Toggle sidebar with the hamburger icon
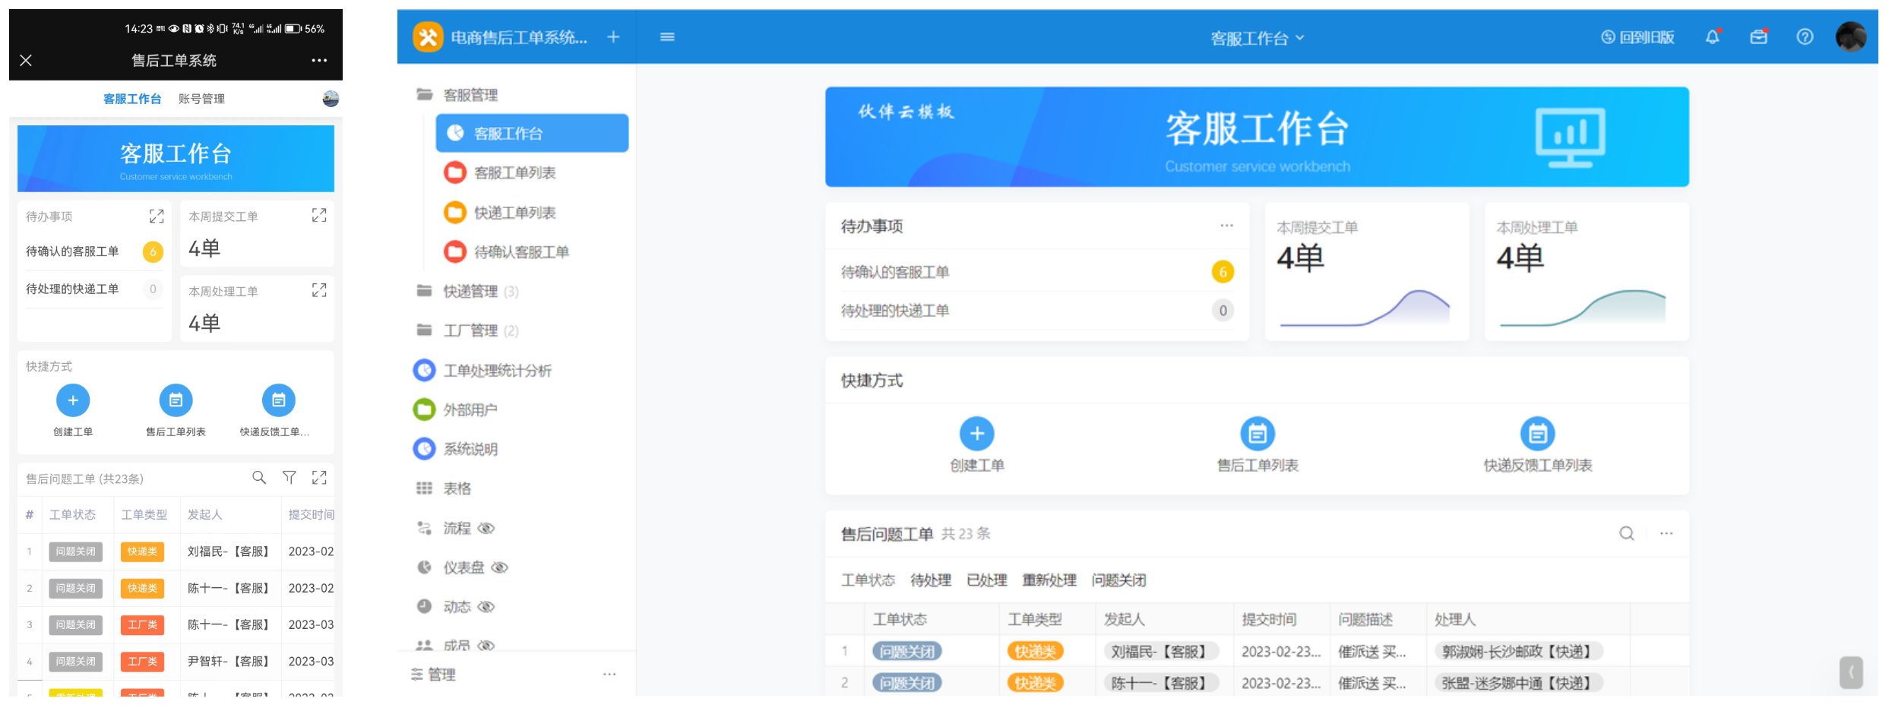Screen dimensions: 1889x711 667,36
